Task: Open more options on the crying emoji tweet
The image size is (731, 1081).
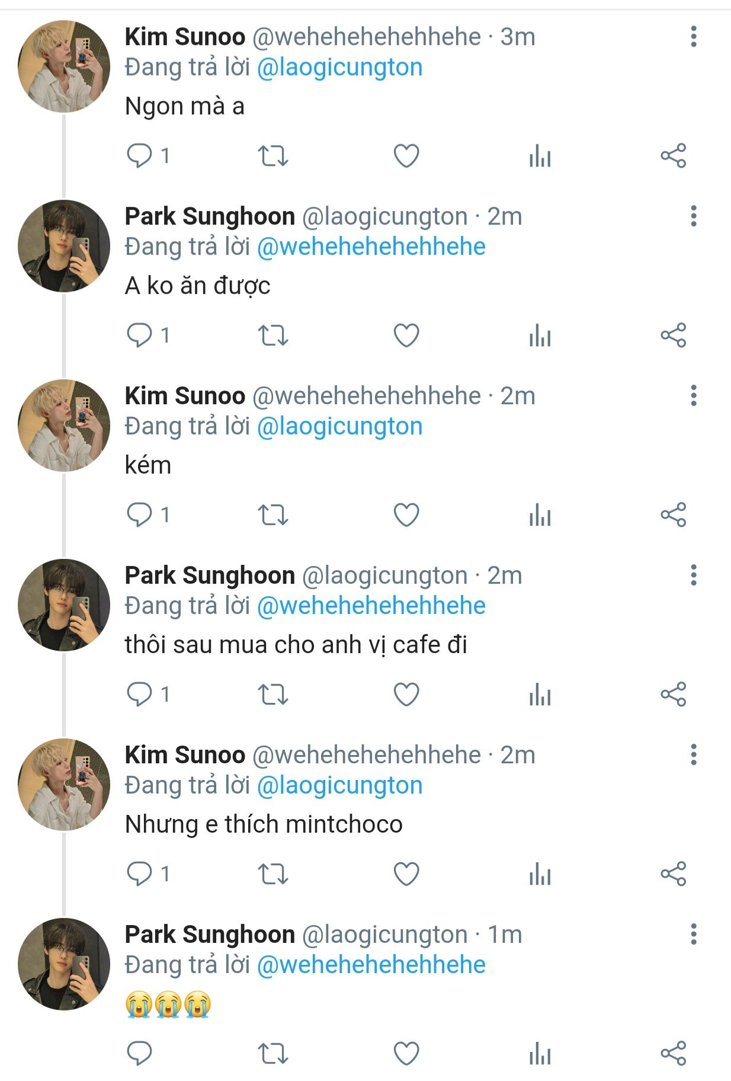Action: coord(693,935)
